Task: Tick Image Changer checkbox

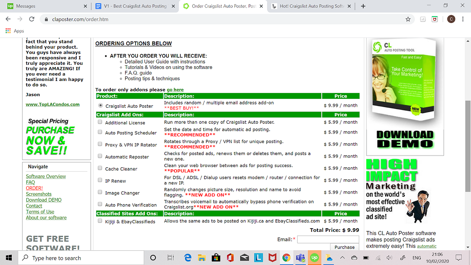Action: pos(100,192)
